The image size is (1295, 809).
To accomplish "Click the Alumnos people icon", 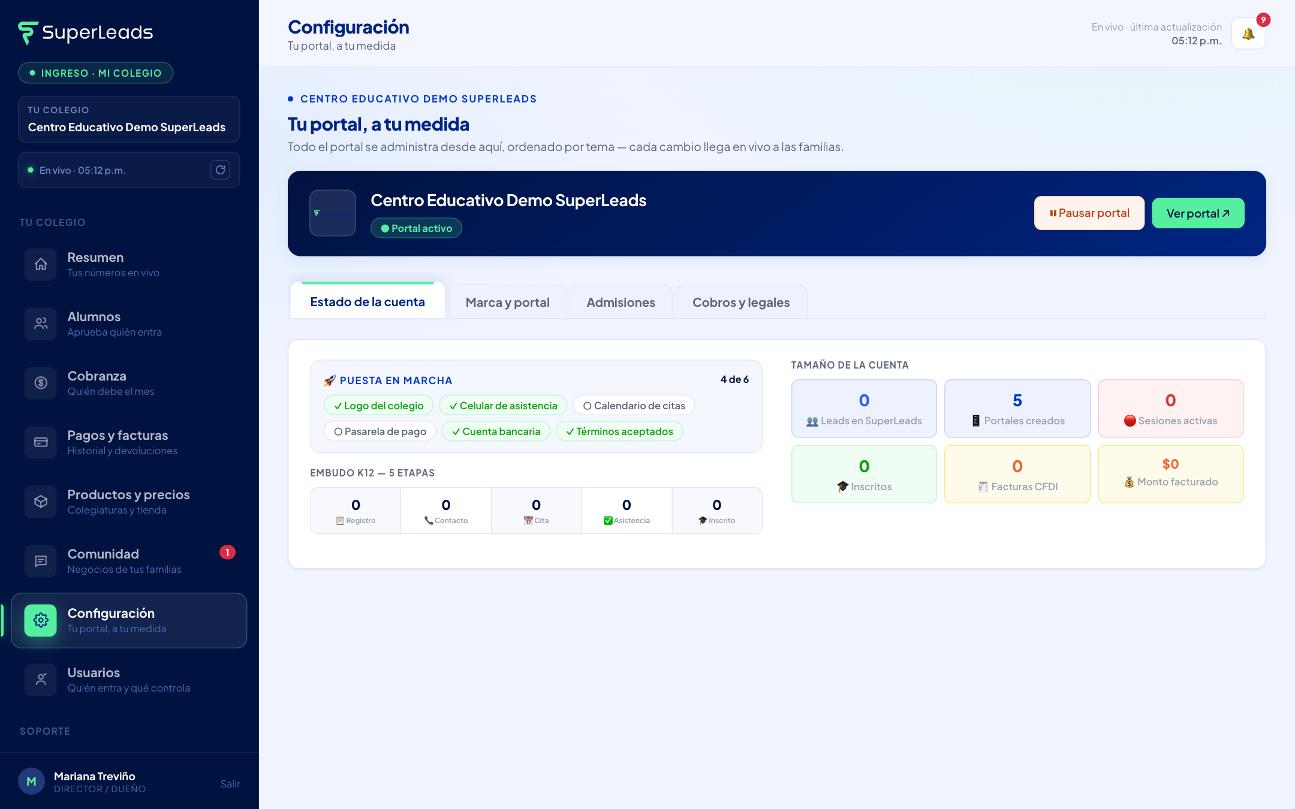I will point(41,324).
